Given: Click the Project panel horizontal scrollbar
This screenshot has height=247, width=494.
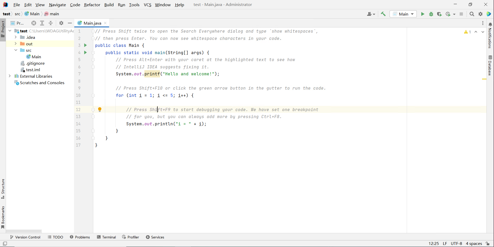Looking at the screenshot, I should [24, 231].
